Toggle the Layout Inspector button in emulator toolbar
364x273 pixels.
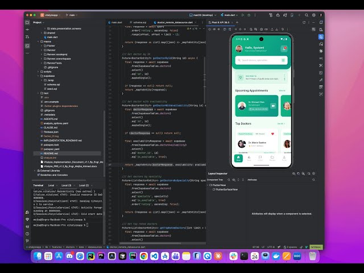pyautogui.click(x=313, y=30)
